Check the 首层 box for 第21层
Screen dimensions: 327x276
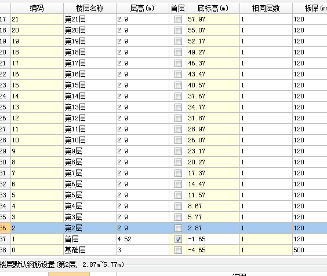point(178,19)
